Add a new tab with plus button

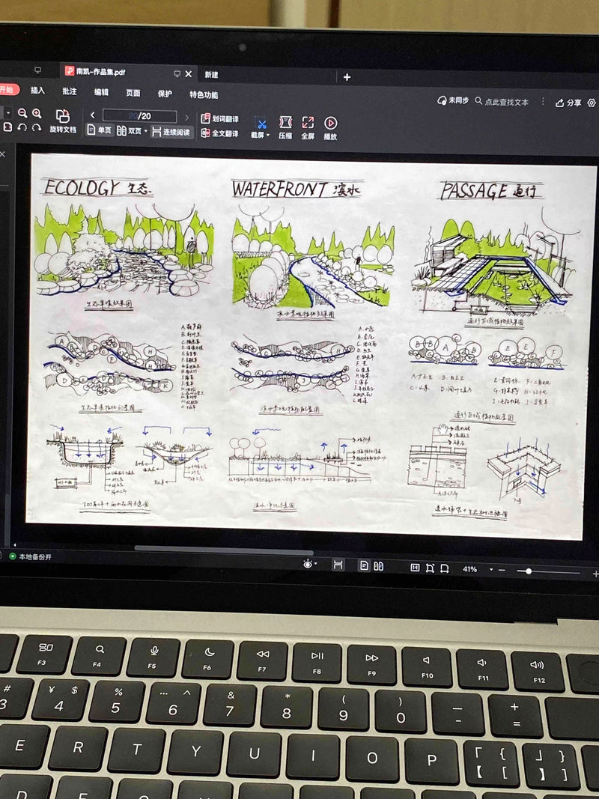coord(347,77)
